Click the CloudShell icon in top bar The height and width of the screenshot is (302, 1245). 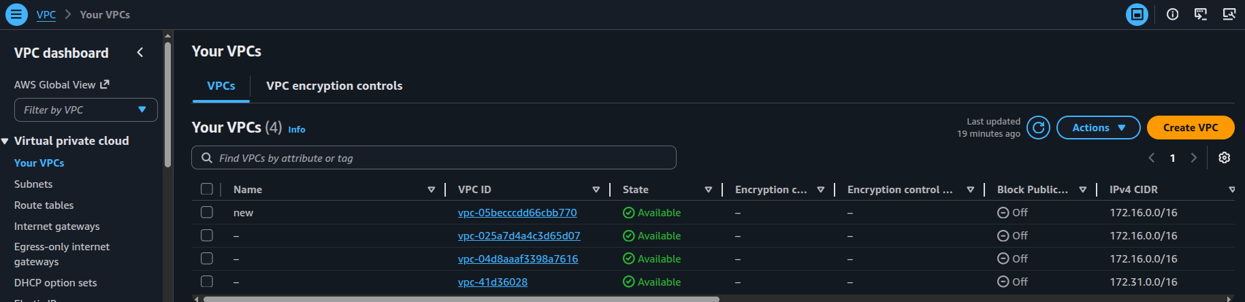1201,14
